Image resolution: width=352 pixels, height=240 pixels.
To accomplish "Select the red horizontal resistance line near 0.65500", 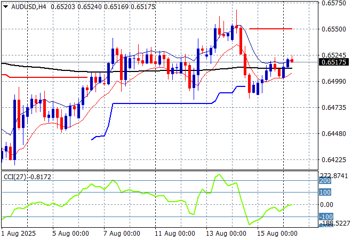I will click(x=271, y=29).
